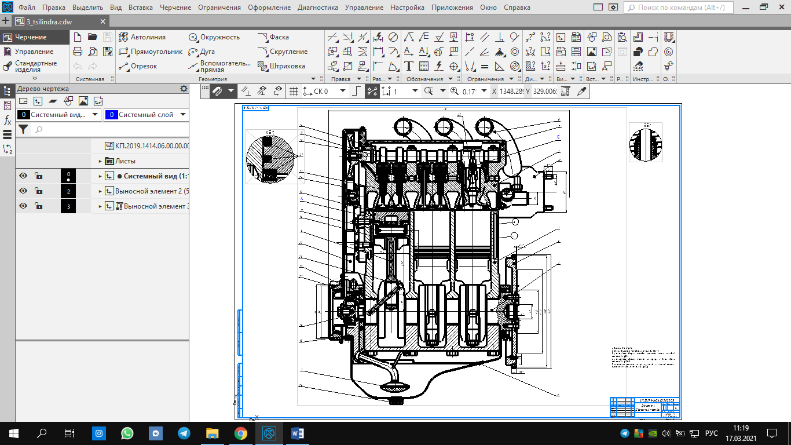This screenshot has height=445, width=791.
Task: Insert a table from the Обозначения panel
Action: (x=424, y=66)
